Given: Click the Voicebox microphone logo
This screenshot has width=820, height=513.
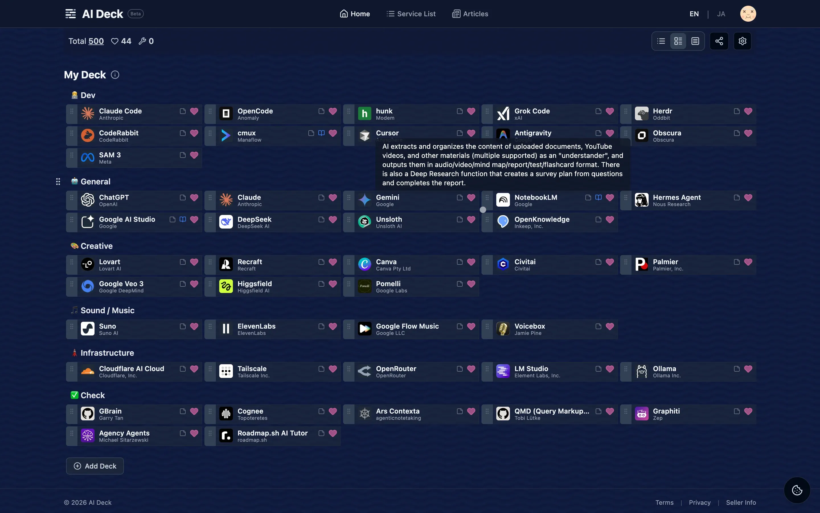Looking at the screenshot, I should tap(503, 329).
